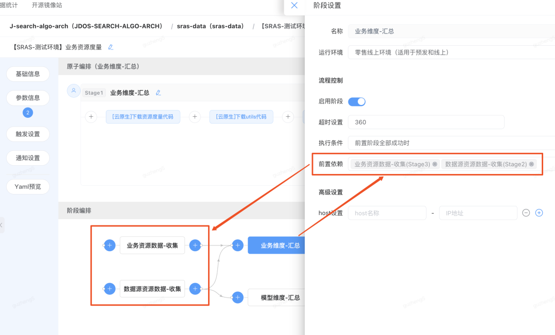Click the badge 2 under 参数信息
This screenshot has width=555, height=335.
tap(28, 113)
